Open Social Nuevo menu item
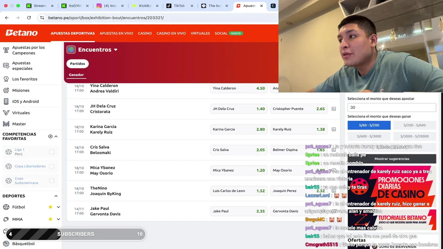This screenshot has width=443, height=249. 229,33
